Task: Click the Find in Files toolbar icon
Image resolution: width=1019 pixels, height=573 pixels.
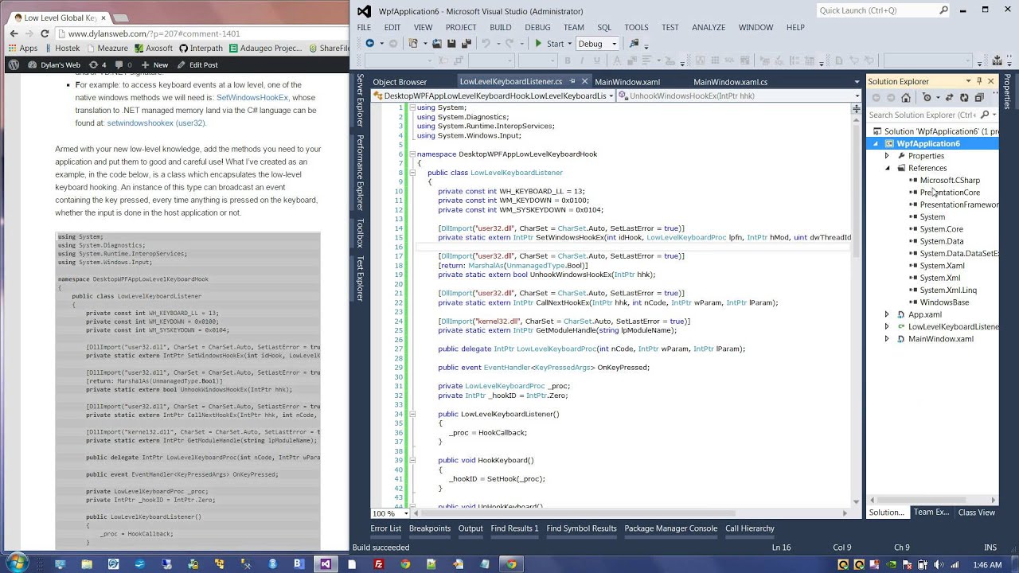Action: (634, 44)
